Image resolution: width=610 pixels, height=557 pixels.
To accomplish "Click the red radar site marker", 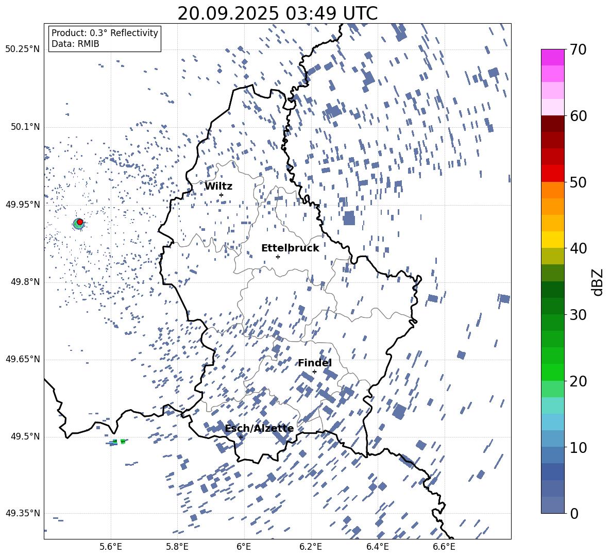I will click(80, 222).
